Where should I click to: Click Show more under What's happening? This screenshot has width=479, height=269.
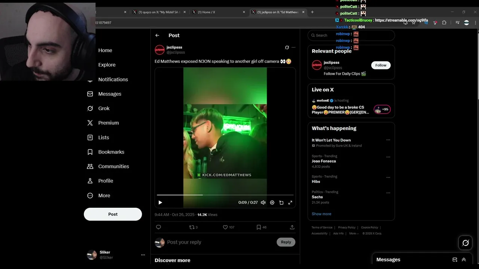(x=321, y=214)
